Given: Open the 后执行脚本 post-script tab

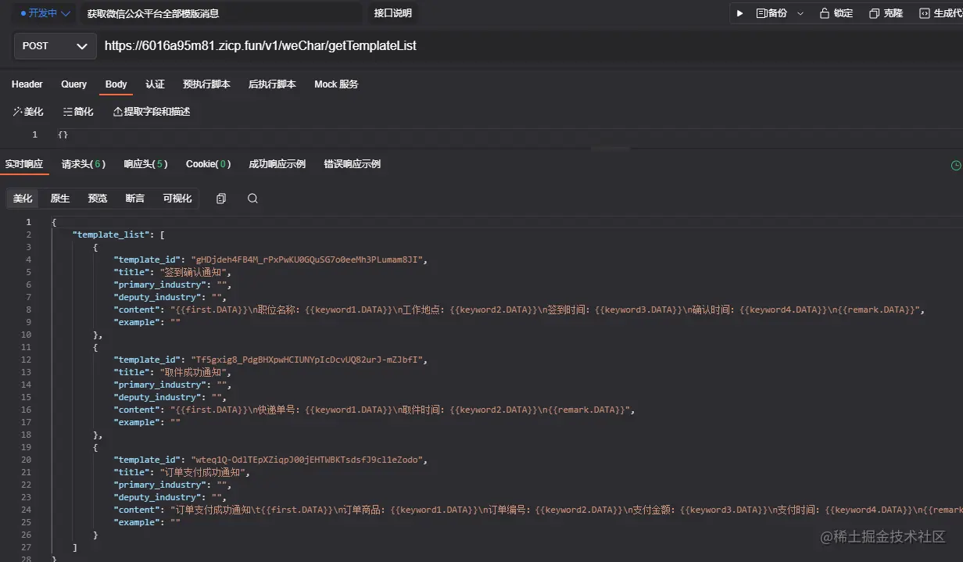Looking at the screenshot, I should (272, 84).
